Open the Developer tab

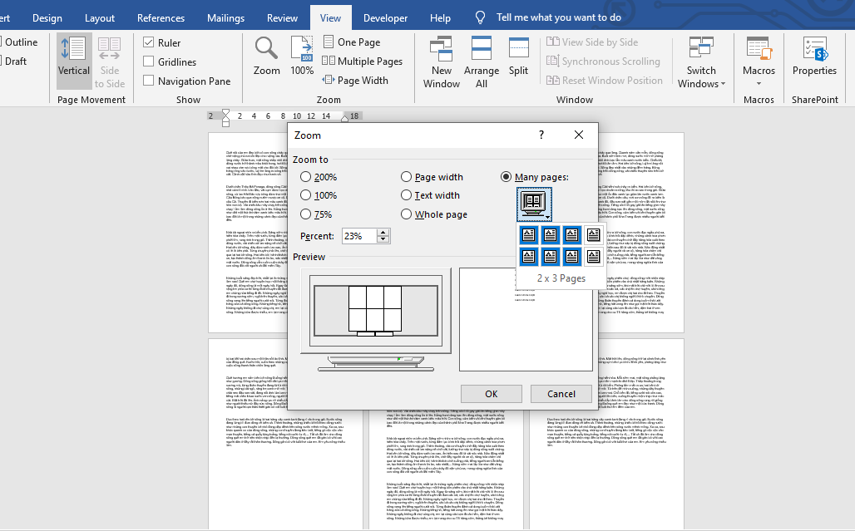(x=386, y=18)
